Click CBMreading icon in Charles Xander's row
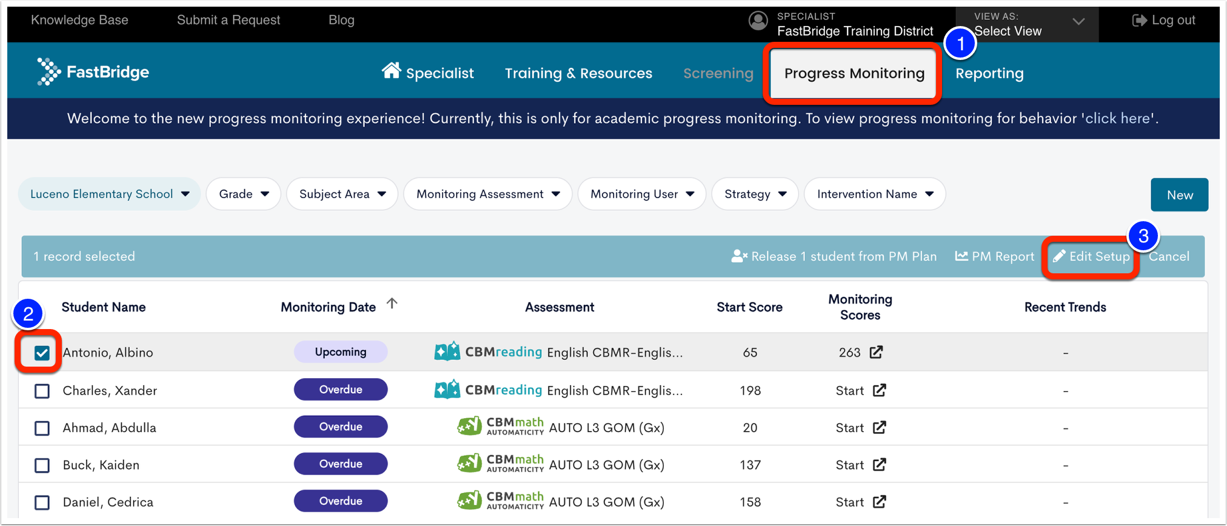This screenshot has width=1227, height=526. tap(447, 390)
